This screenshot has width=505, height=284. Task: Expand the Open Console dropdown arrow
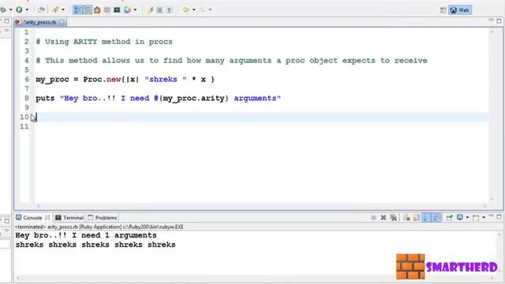pyautogui.click(x=484, y=218)
